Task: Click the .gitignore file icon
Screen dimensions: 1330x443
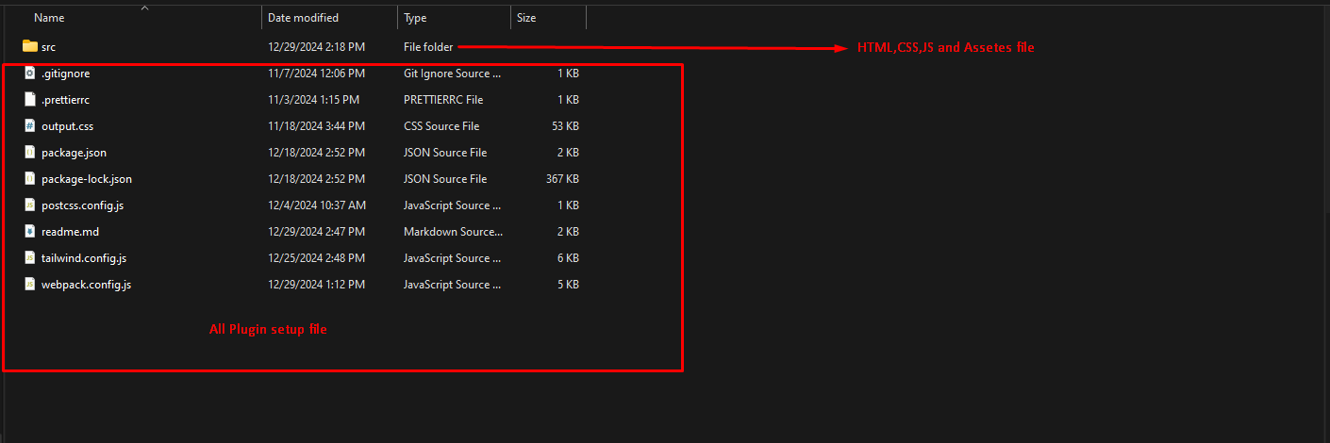Action: pyautogui.click(x=29, y=73)
